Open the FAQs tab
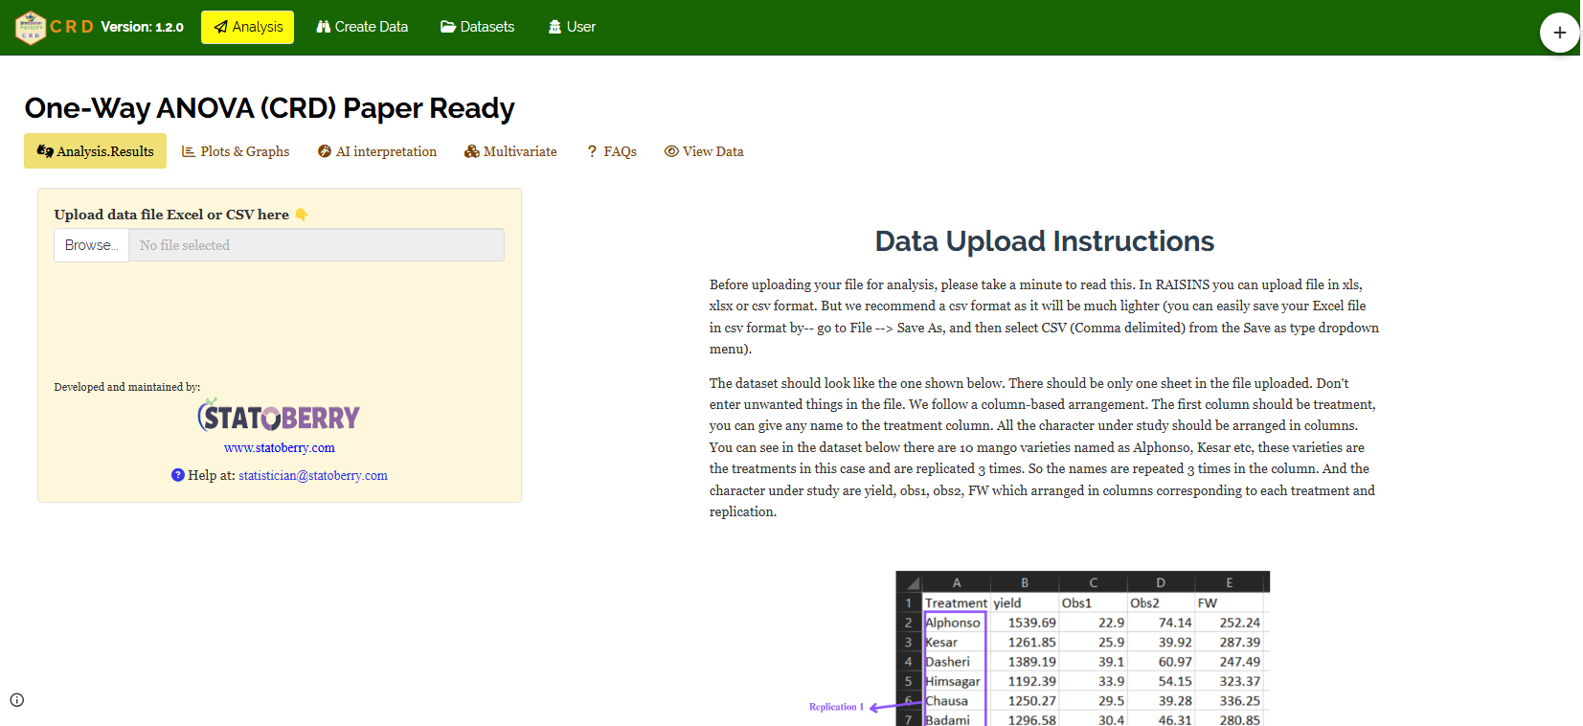The height and width of the screenshot is (726, 1583). [611, 151]
